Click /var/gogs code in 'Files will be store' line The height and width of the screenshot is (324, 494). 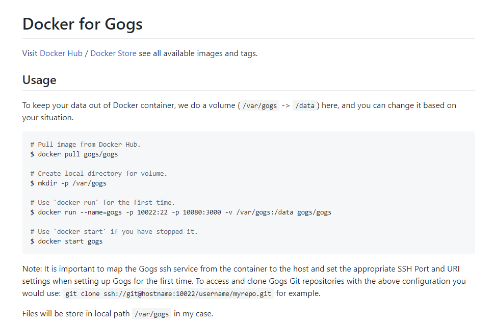click(x=151, y=314)
